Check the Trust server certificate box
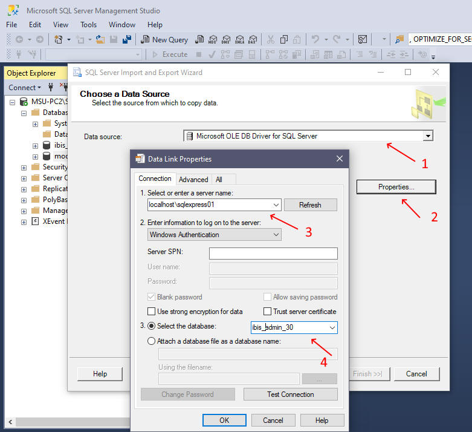Screen dimensions: 472x432 click(268, 312)
